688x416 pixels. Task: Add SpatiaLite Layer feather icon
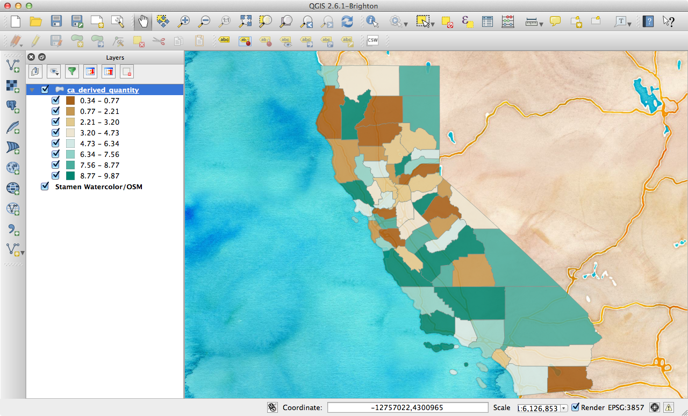[x=13, y=127]
